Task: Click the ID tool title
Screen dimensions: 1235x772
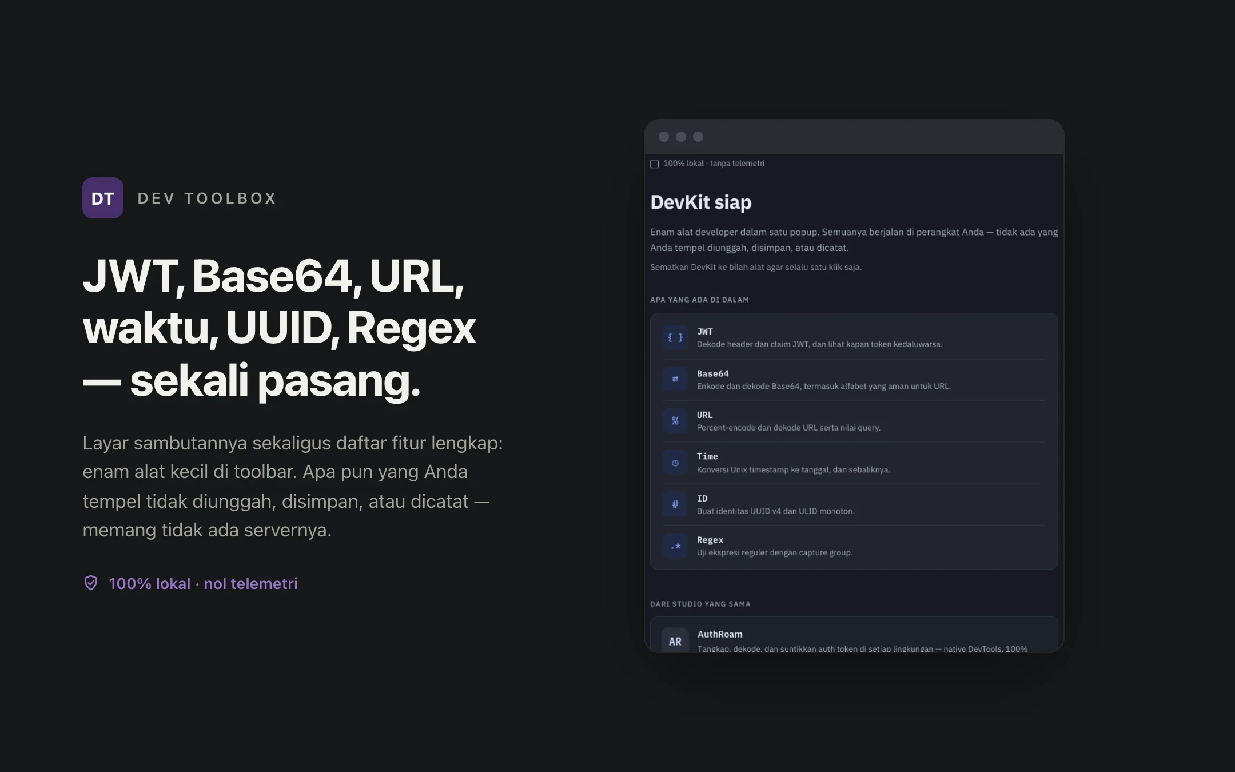Action: (x=702, y=498)
